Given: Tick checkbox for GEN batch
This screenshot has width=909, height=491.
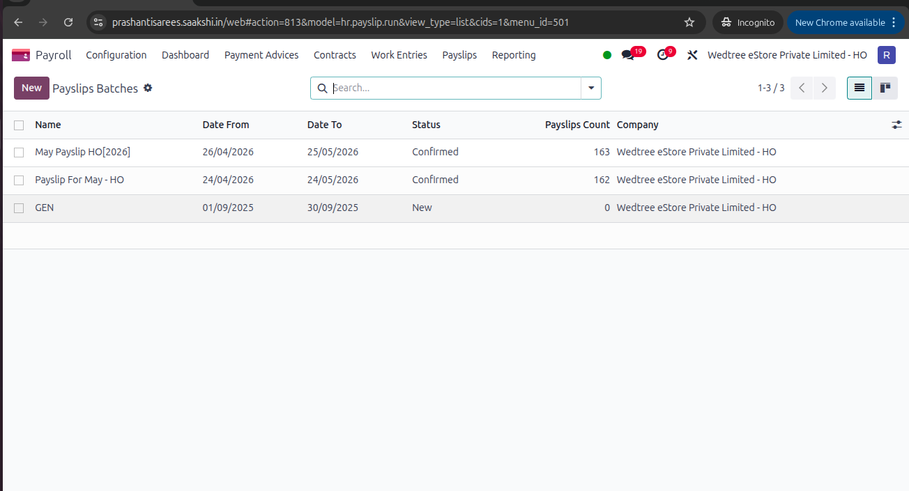Looking at the screenshot, I should 19,208.
